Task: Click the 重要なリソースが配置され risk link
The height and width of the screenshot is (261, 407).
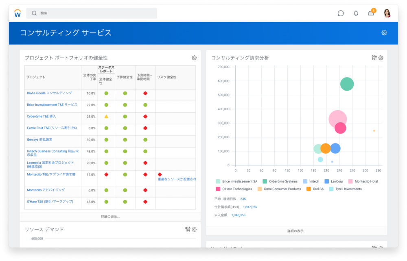Action: 177,179
